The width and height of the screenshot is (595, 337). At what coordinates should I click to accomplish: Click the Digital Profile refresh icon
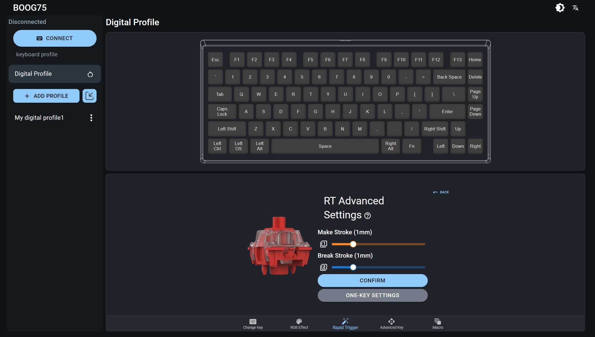pos(90,74)
